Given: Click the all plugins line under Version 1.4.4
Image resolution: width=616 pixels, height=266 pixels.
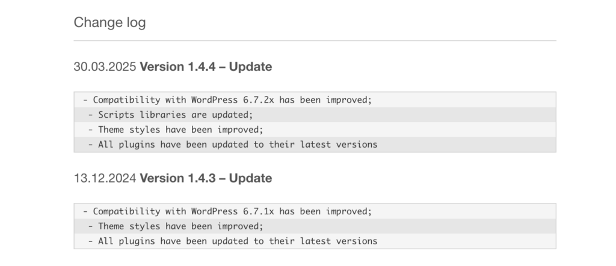Looking at the screenshot, I should [232, 144].
